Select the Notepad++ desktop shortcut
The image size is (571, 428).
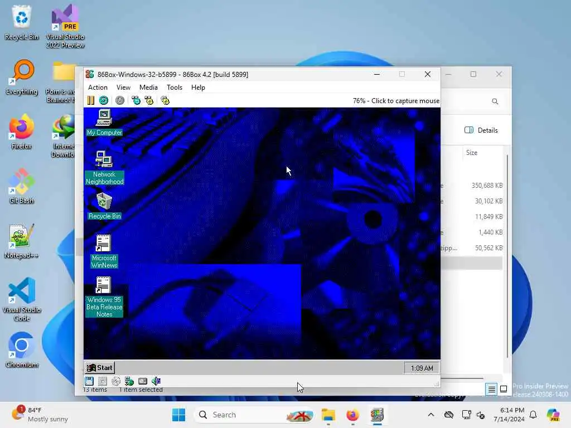(x=22, y=241)
